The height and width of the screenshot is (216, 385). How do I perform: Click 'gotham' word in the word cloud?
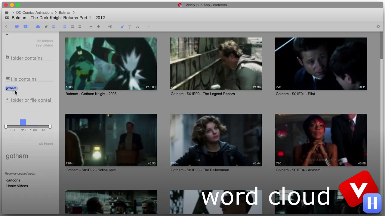coord(17,156)
